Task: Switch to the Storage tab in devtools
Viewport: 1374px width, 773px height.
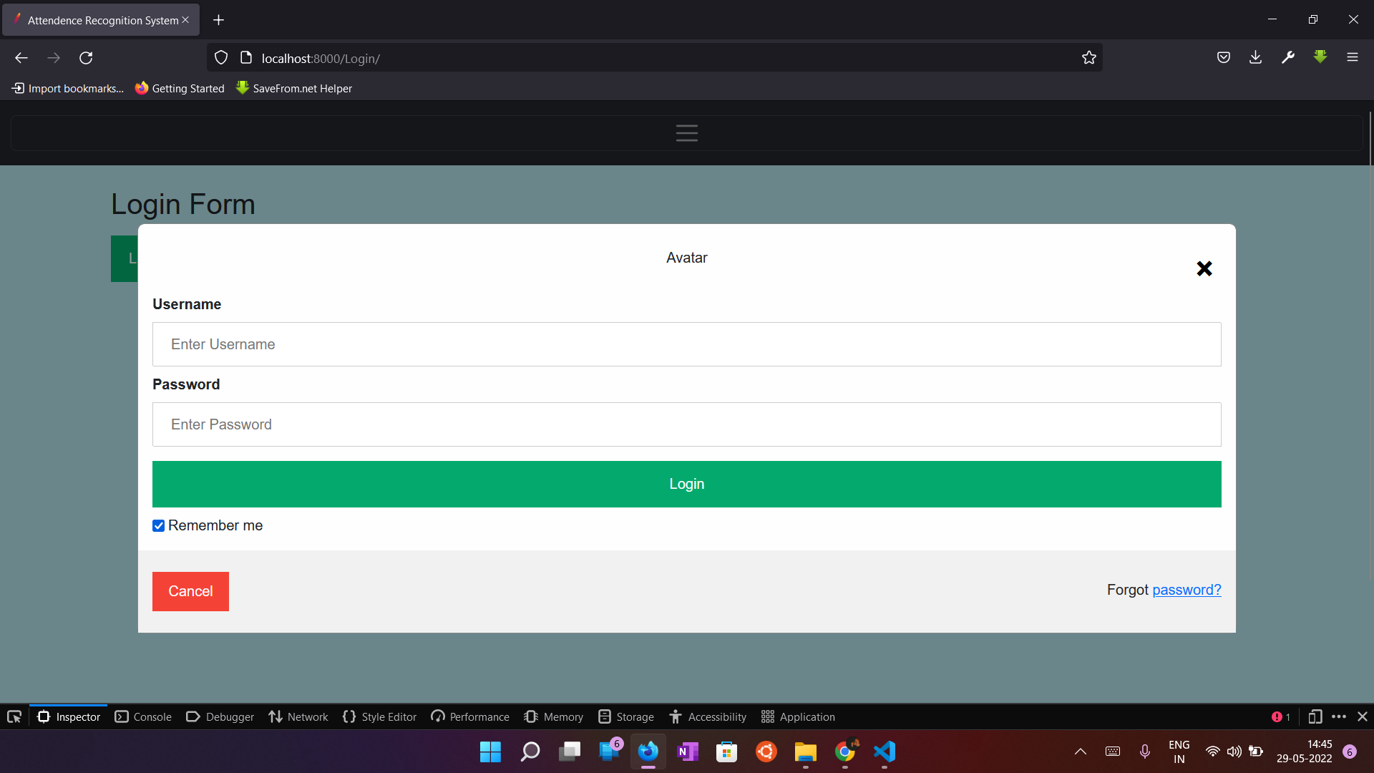Action: point(626,716)
